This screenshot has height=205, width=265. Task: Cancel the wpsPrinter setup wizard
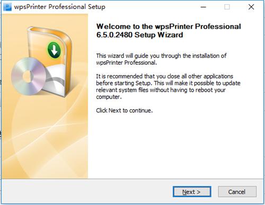[237, 192]
